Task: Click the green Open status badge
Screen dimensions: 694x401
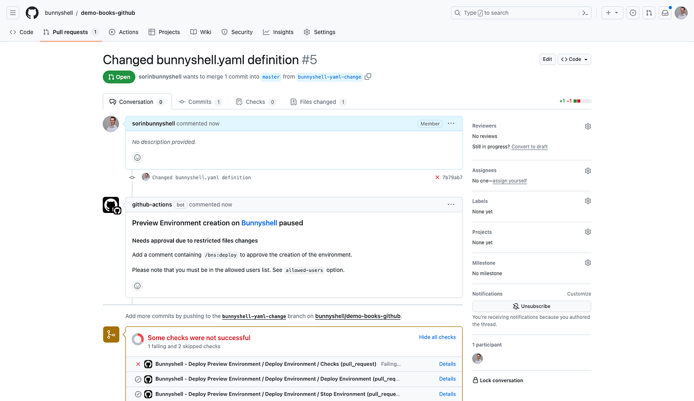Action: tap(119, 77)
